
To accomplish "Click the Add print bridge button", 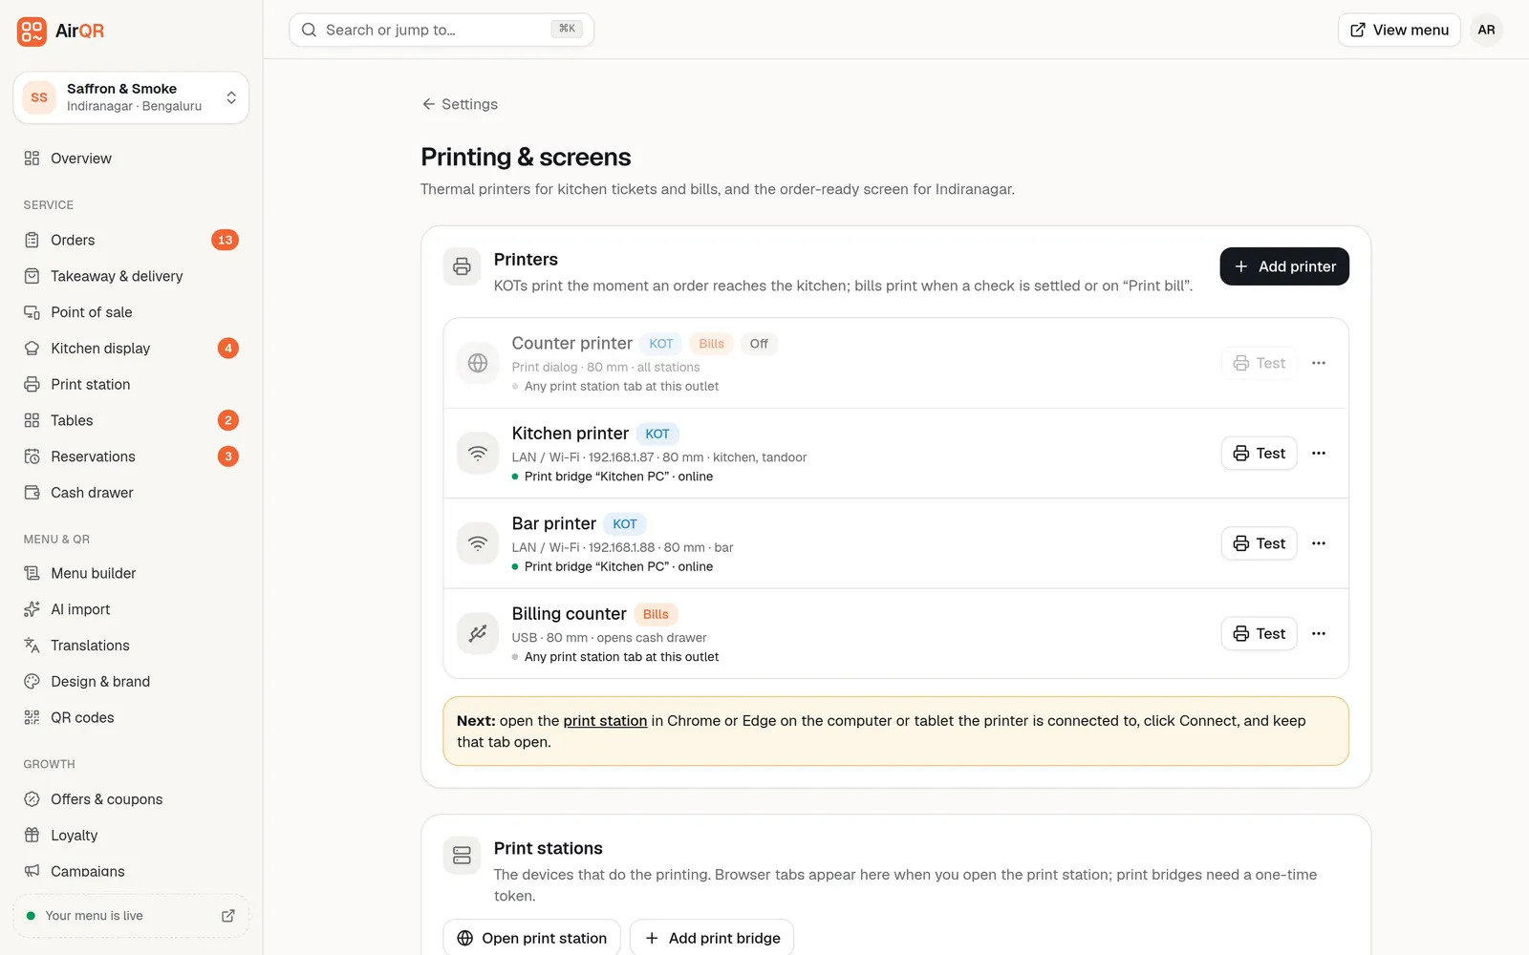I will 712,938.
